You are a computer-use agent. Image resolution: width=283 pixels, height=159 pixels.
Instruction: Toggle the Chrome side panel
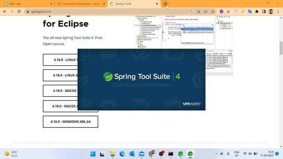(264, 11)
